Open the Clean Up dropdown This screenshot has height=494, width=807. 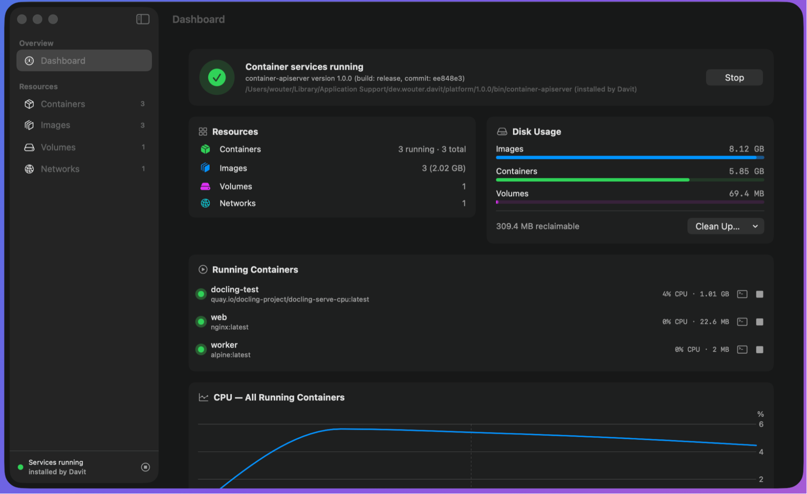click(726, 226)
